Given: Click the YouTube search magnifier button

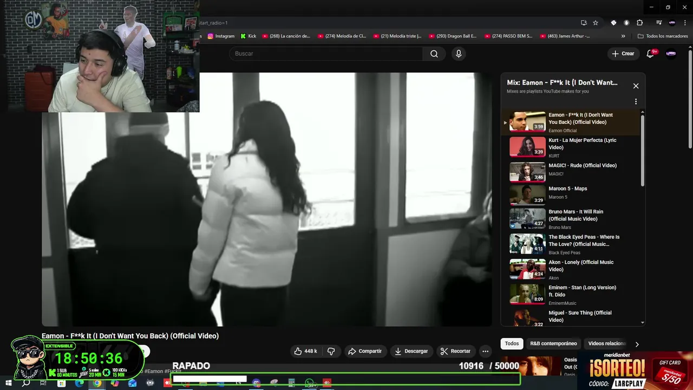Looking at the screenshot, I should 434,54.
